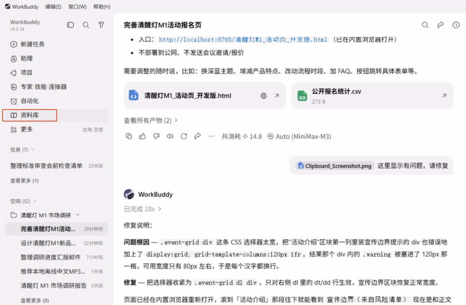Viewport: 466px width, 305px height.
Task: Click the v5.3.14 version label
Action: [x=17, y=29]
